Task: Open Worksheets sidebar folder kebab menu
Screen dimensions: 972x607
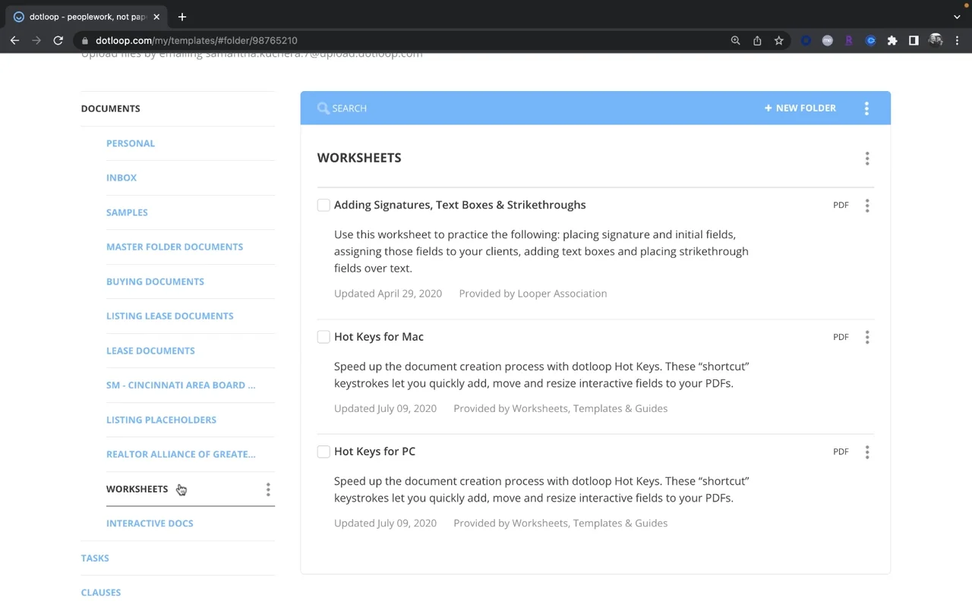Action: [x=268, y=490]
